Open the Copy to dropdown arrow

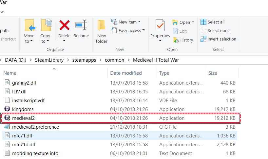(x=48, y=41)
